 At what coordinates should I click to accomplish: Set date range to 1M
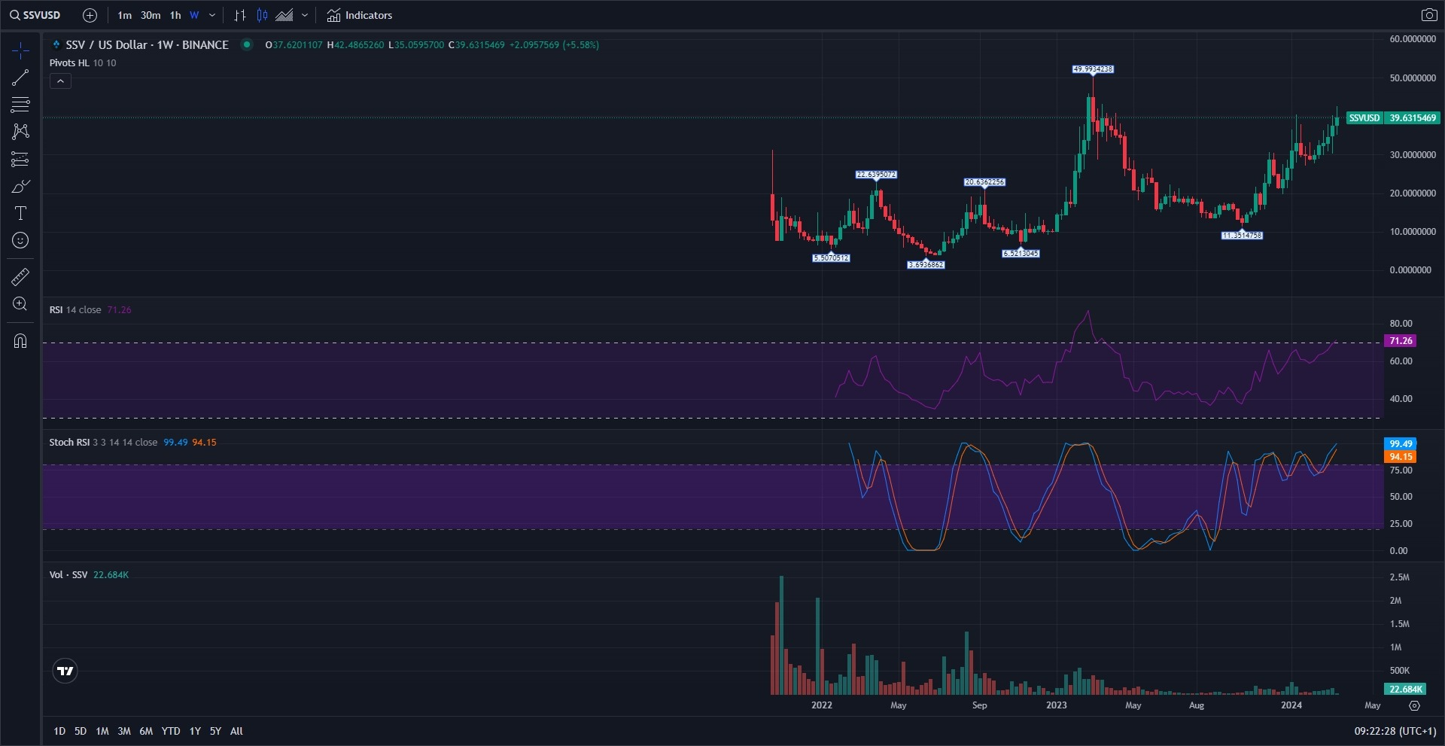[102, 731]
